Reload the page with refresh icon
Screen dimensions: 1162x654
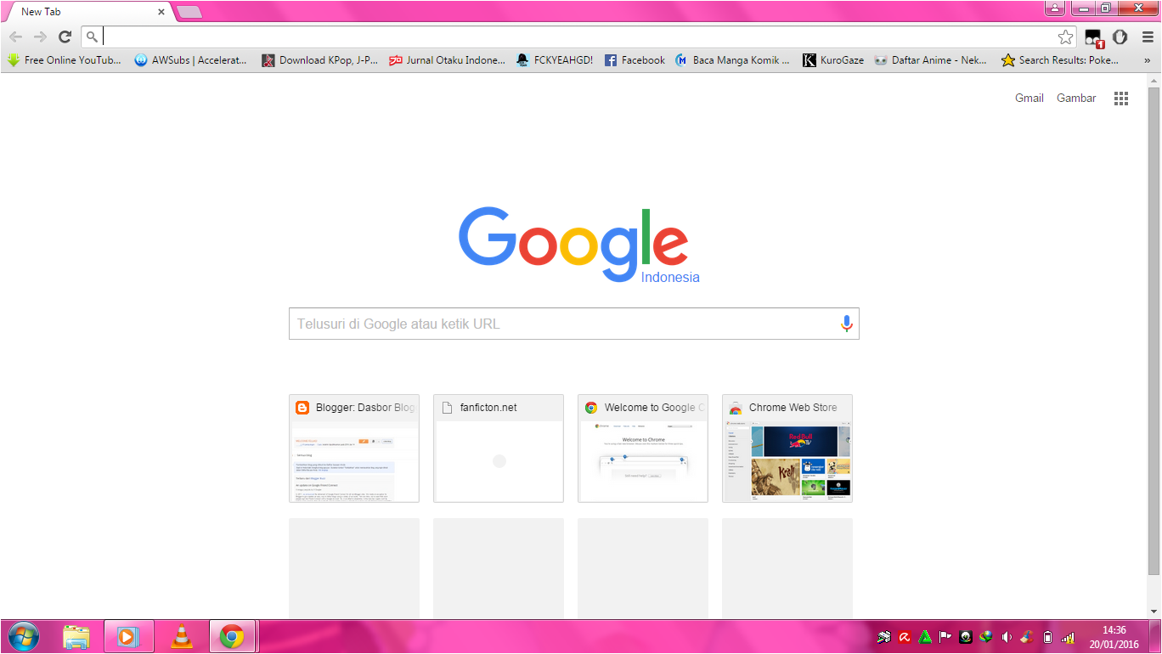click(x=65, y=37)
